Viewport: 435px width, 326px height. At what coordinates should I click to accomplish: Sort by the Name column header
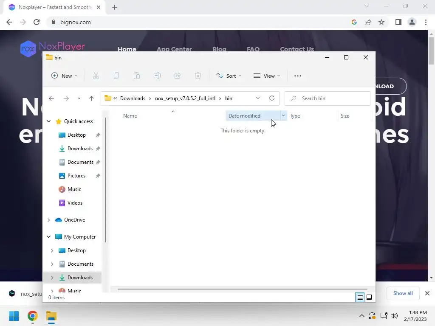pyautogui.click(x=130, y=116)
